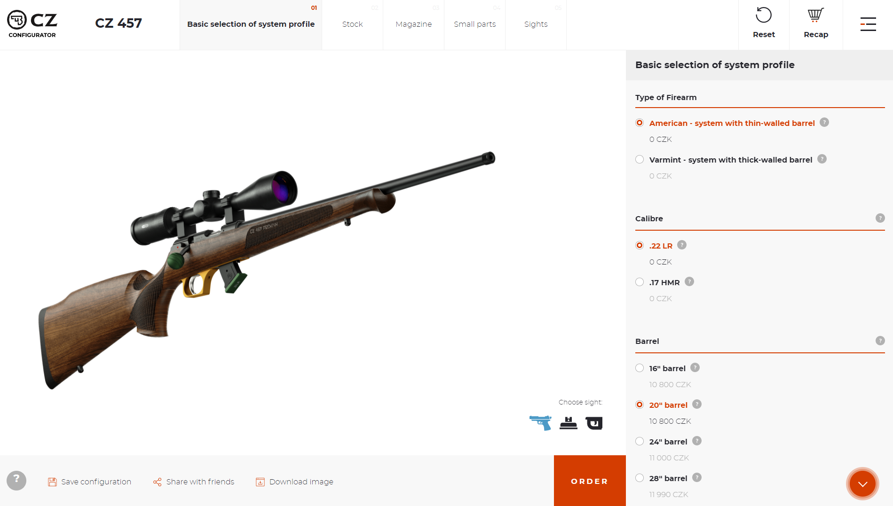Open the Recap basket icon

pos(815,15)
